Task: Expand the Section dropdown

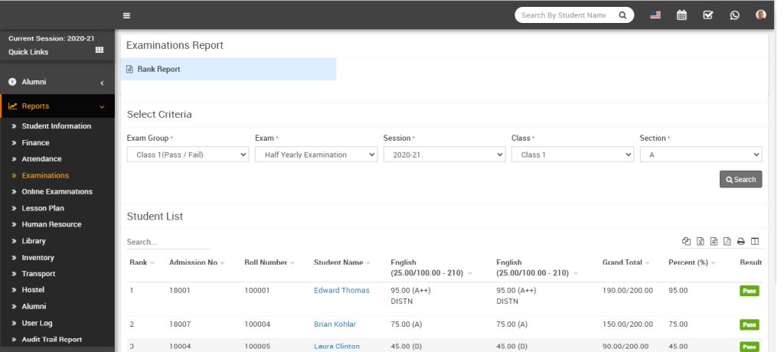Action: coord(701,155)
